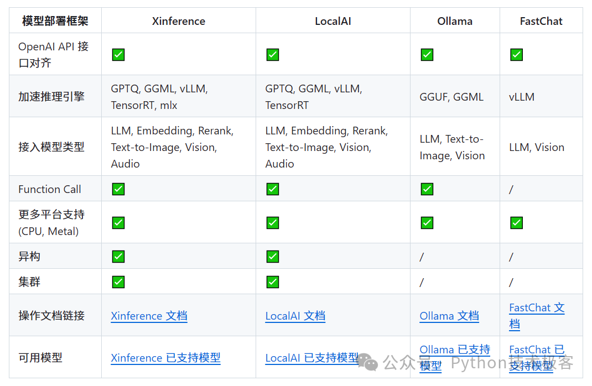Viewport: 592px width, 386px height.
Task: Click LocalAI checkmark in 更多平台支持 row
Action: click(x=273, y=223)
